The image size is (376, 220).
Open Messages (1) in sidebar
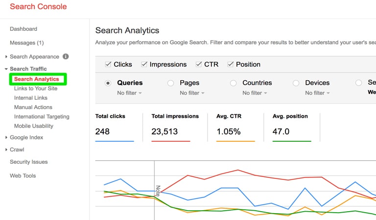[x=26, y=43]
